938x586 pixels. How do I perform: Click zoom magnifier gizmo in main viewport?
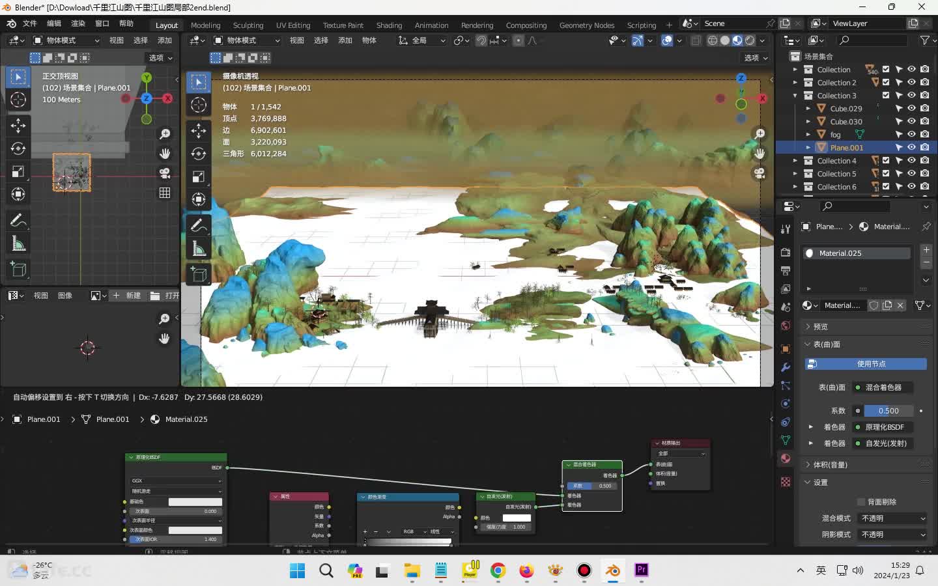point(760,133)
